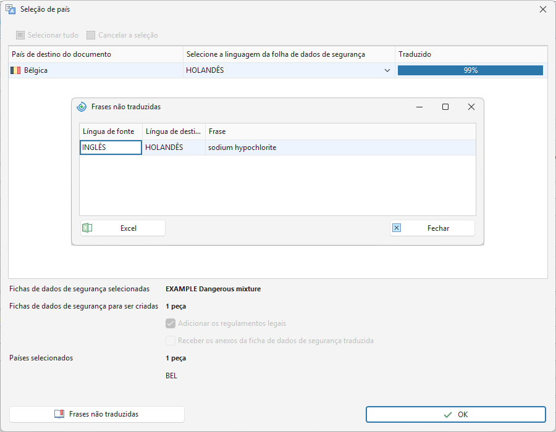The image size is (556, 432).
Task: Expand the HOLANDÊS language dropdown
Action: tap(387, 70)
